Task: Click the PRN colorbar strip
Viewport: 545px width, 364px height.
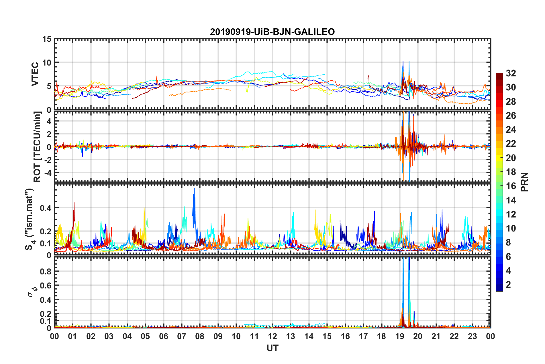Action: (x=499, y=182)
